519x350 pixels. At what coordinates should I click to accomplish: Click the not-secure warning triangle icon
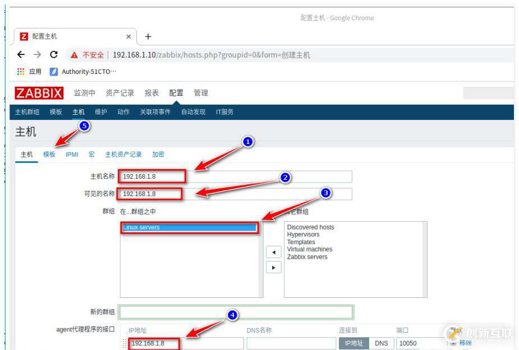[74, 55]
